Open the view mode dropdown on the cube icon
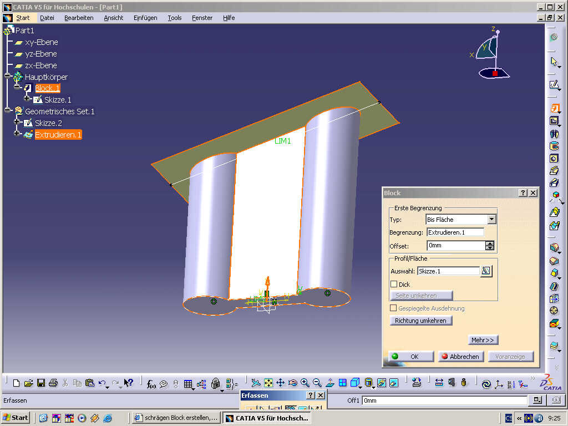 point(361,388)
